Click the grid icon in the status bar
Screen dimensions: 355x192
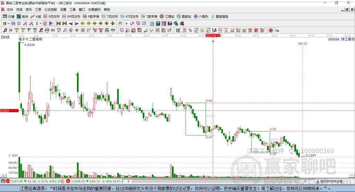coord(3,181)
